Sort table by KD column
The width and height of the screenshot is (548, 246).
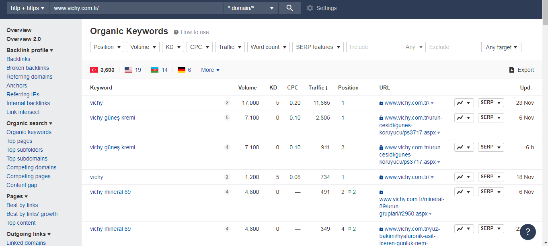273,87
